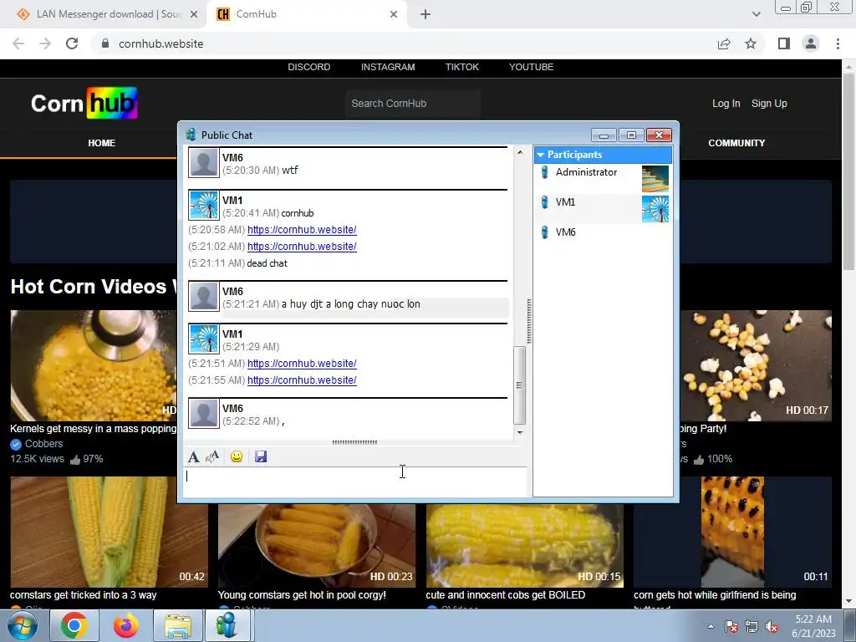This screenshot has width=856, height=642.
Task: Open the Cobbers channel link
Action: point(43,444)
